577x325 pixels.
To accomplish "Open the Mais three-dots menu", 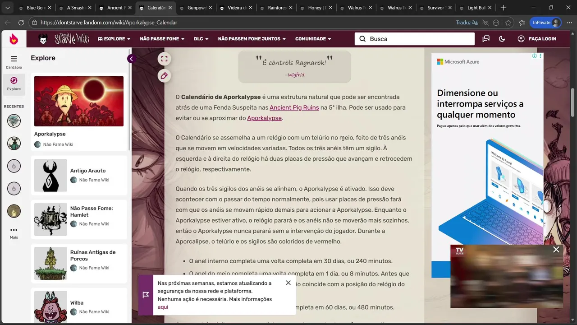I will [14, 233].
